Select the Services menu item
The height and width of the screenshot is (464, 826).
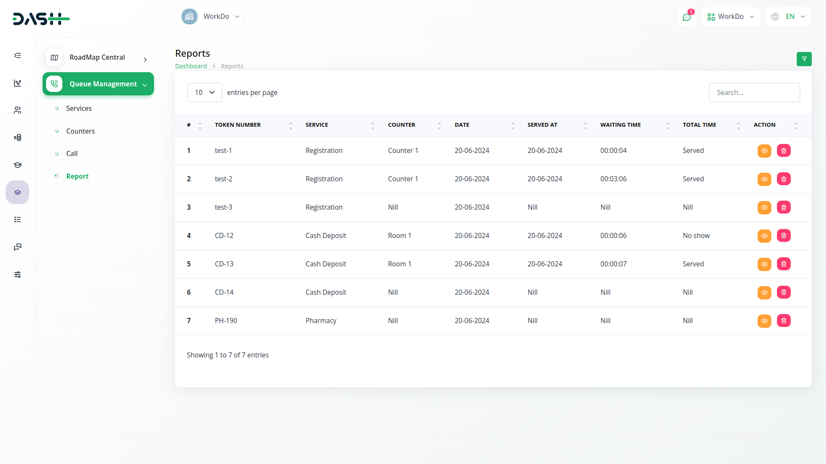[79, 108]
